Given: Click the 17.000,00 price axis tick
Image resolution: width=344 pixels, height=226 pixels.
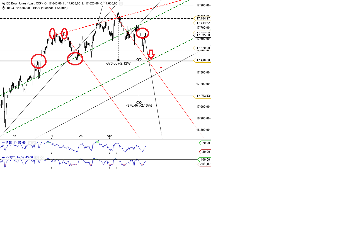Looking at the screenshot, I should [203, 107].
